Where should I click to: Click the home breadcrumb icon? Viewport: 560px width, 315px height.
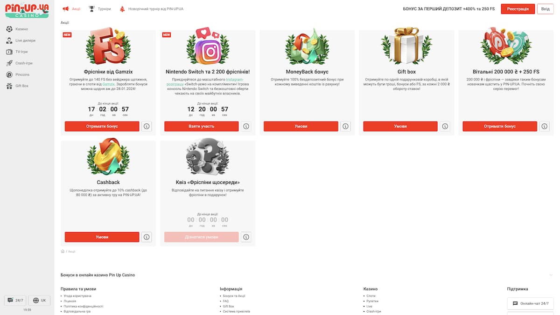pos(63,251)
